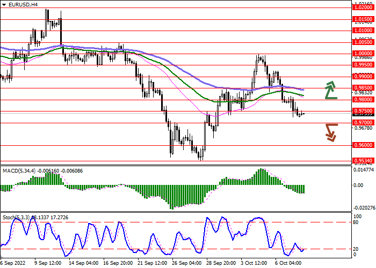Click the 0.9534 bottom price label
376x268 pixels.
tap(363, 160)
